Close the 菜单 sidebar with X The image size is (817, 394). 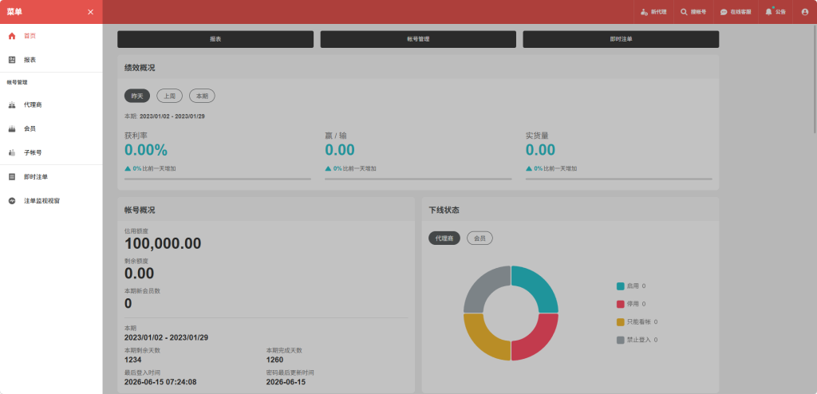pyautogui.click(x=91, y=12)
